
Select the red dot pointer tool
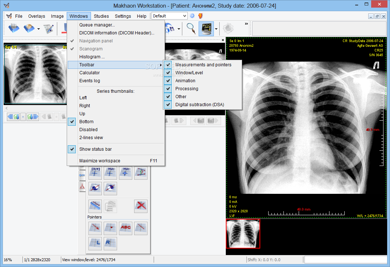coord(110,228)
